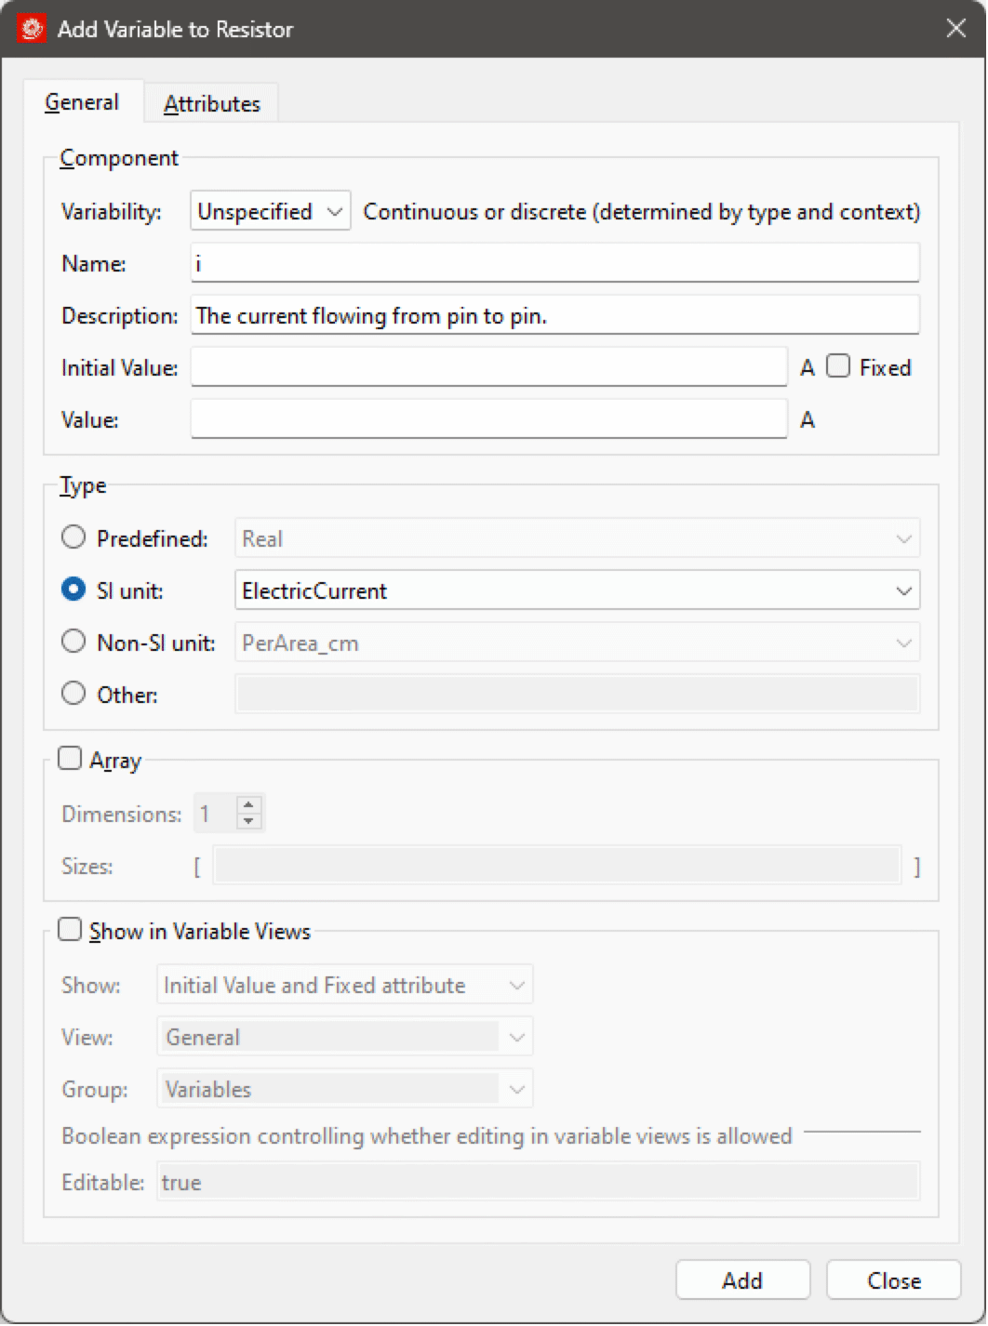Click the Description text field
Viewport: 988px width, 1326px height.
tap(554, 316)
